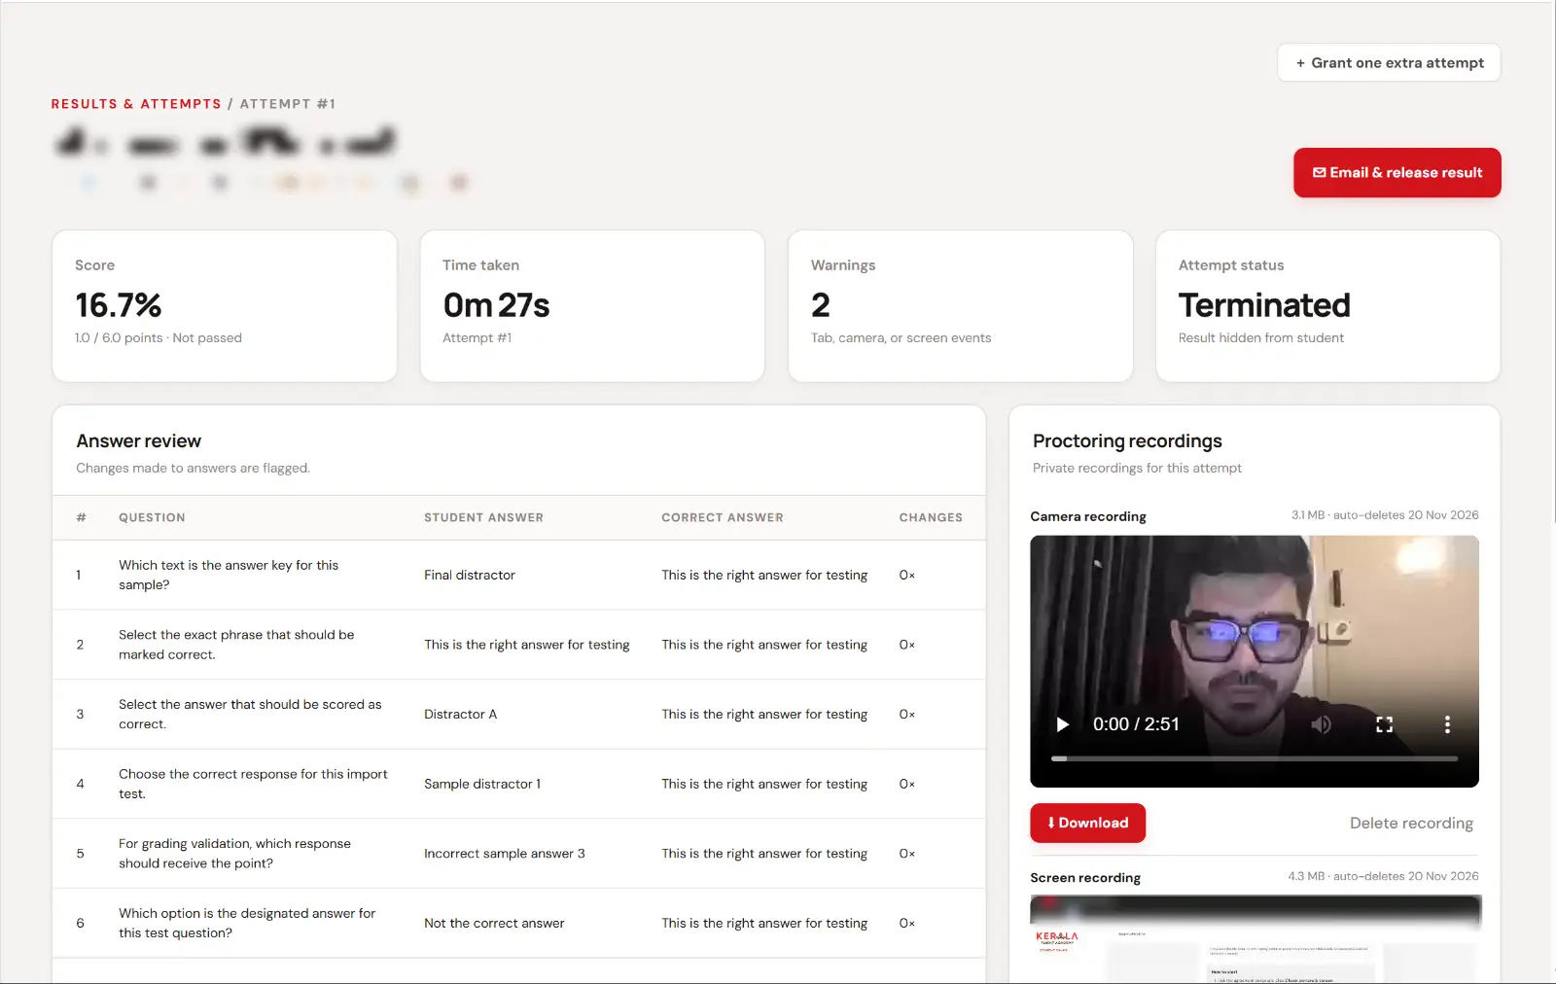Grant one extra attempt
1556x984 pixels.
pos(1389,62)
